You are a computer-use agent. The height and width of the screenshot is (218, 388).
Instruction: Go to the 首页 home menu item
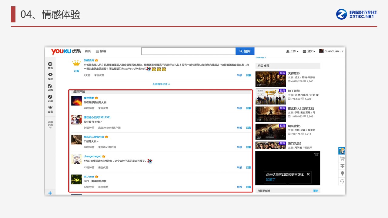[88, 51]
